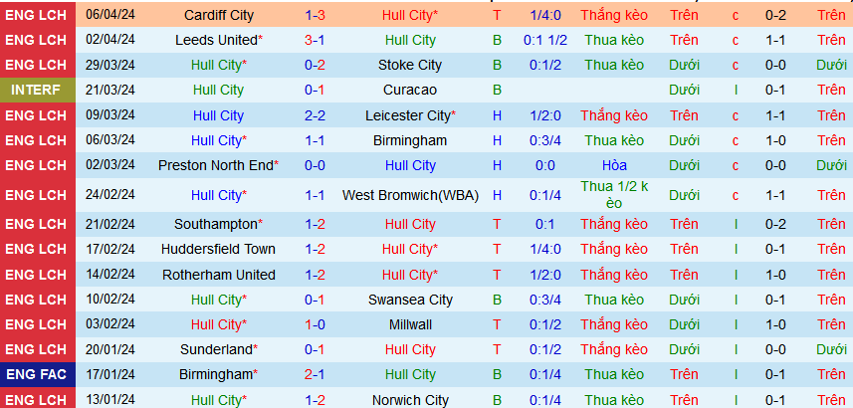
Task: Click the Rotherham United team link
Action: 225,275
